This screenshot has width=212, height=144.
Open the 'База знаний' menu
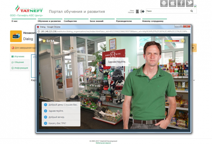click(96, 21)
